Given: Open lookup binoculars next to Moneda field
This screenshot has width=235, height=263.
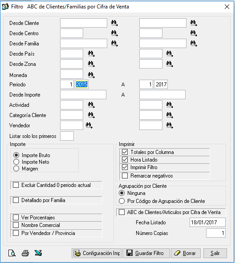Looking at the screenshot, I should (91, 75).
